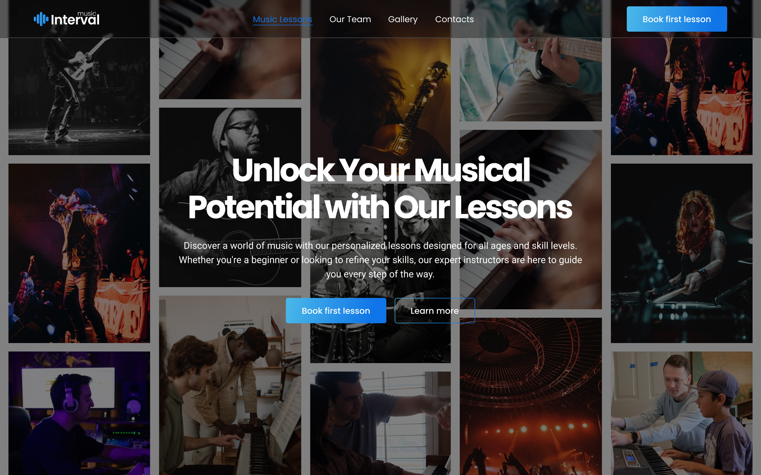Image resolution: width=761 pixels, height=475 pixels.
Task: Navigate to Contacts
Action: pos(454,19)
